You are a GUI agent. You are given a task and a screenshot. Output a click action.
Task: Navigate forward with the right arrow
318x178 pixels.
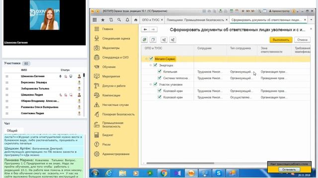click(153, 30)
